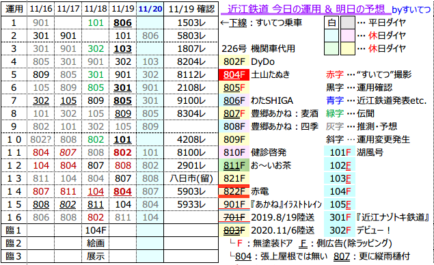This screenshot has height=265, width=434.
Task: Select the 810F 健診啓発 legend entry
Action: tap(253, 152)
